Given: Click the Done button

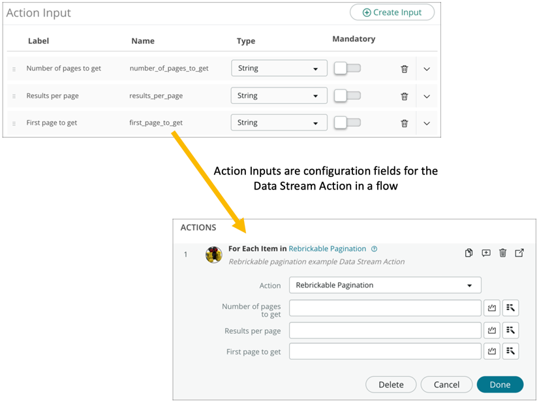Looking at the screenshot, I should coord(500,385).
